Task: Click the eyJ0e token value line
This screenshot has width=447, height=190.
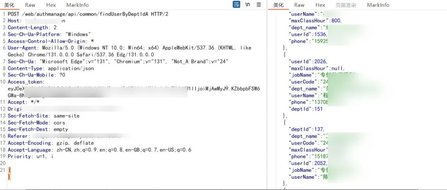Action: coord(134,89)
